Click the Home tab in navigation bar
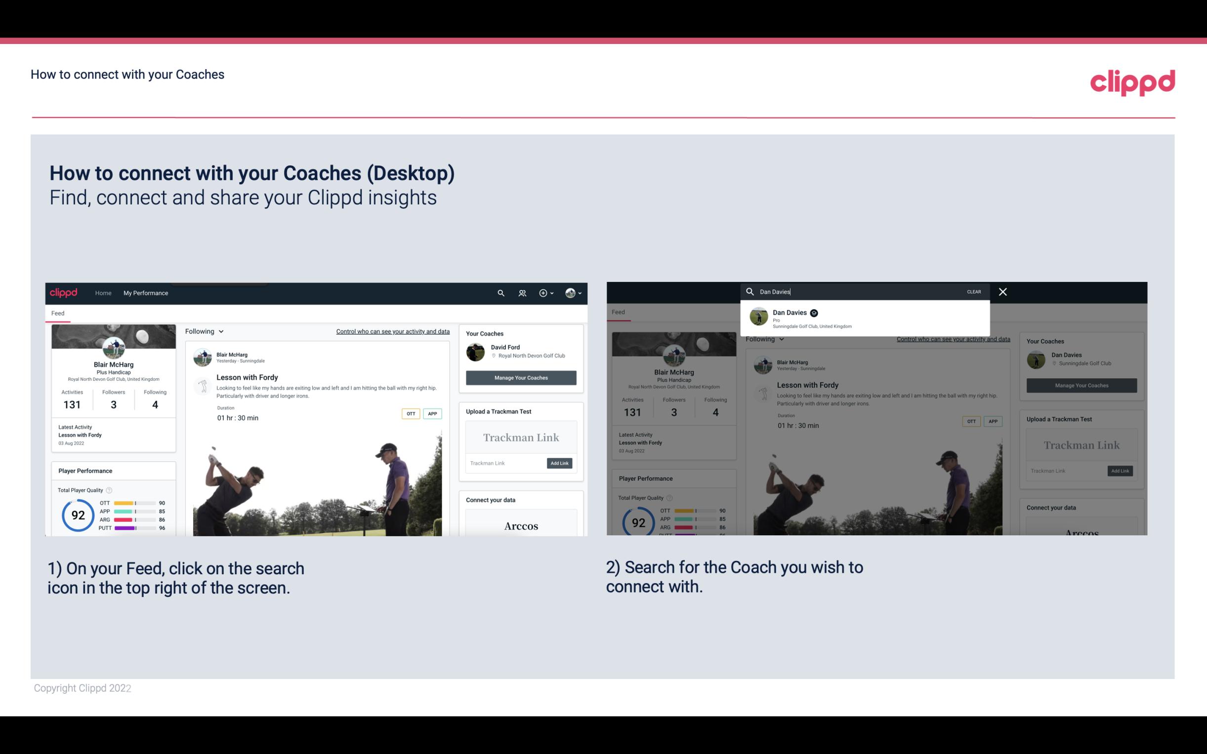The height and width of the screenshot is (754, 1207). tap(104, 293)
